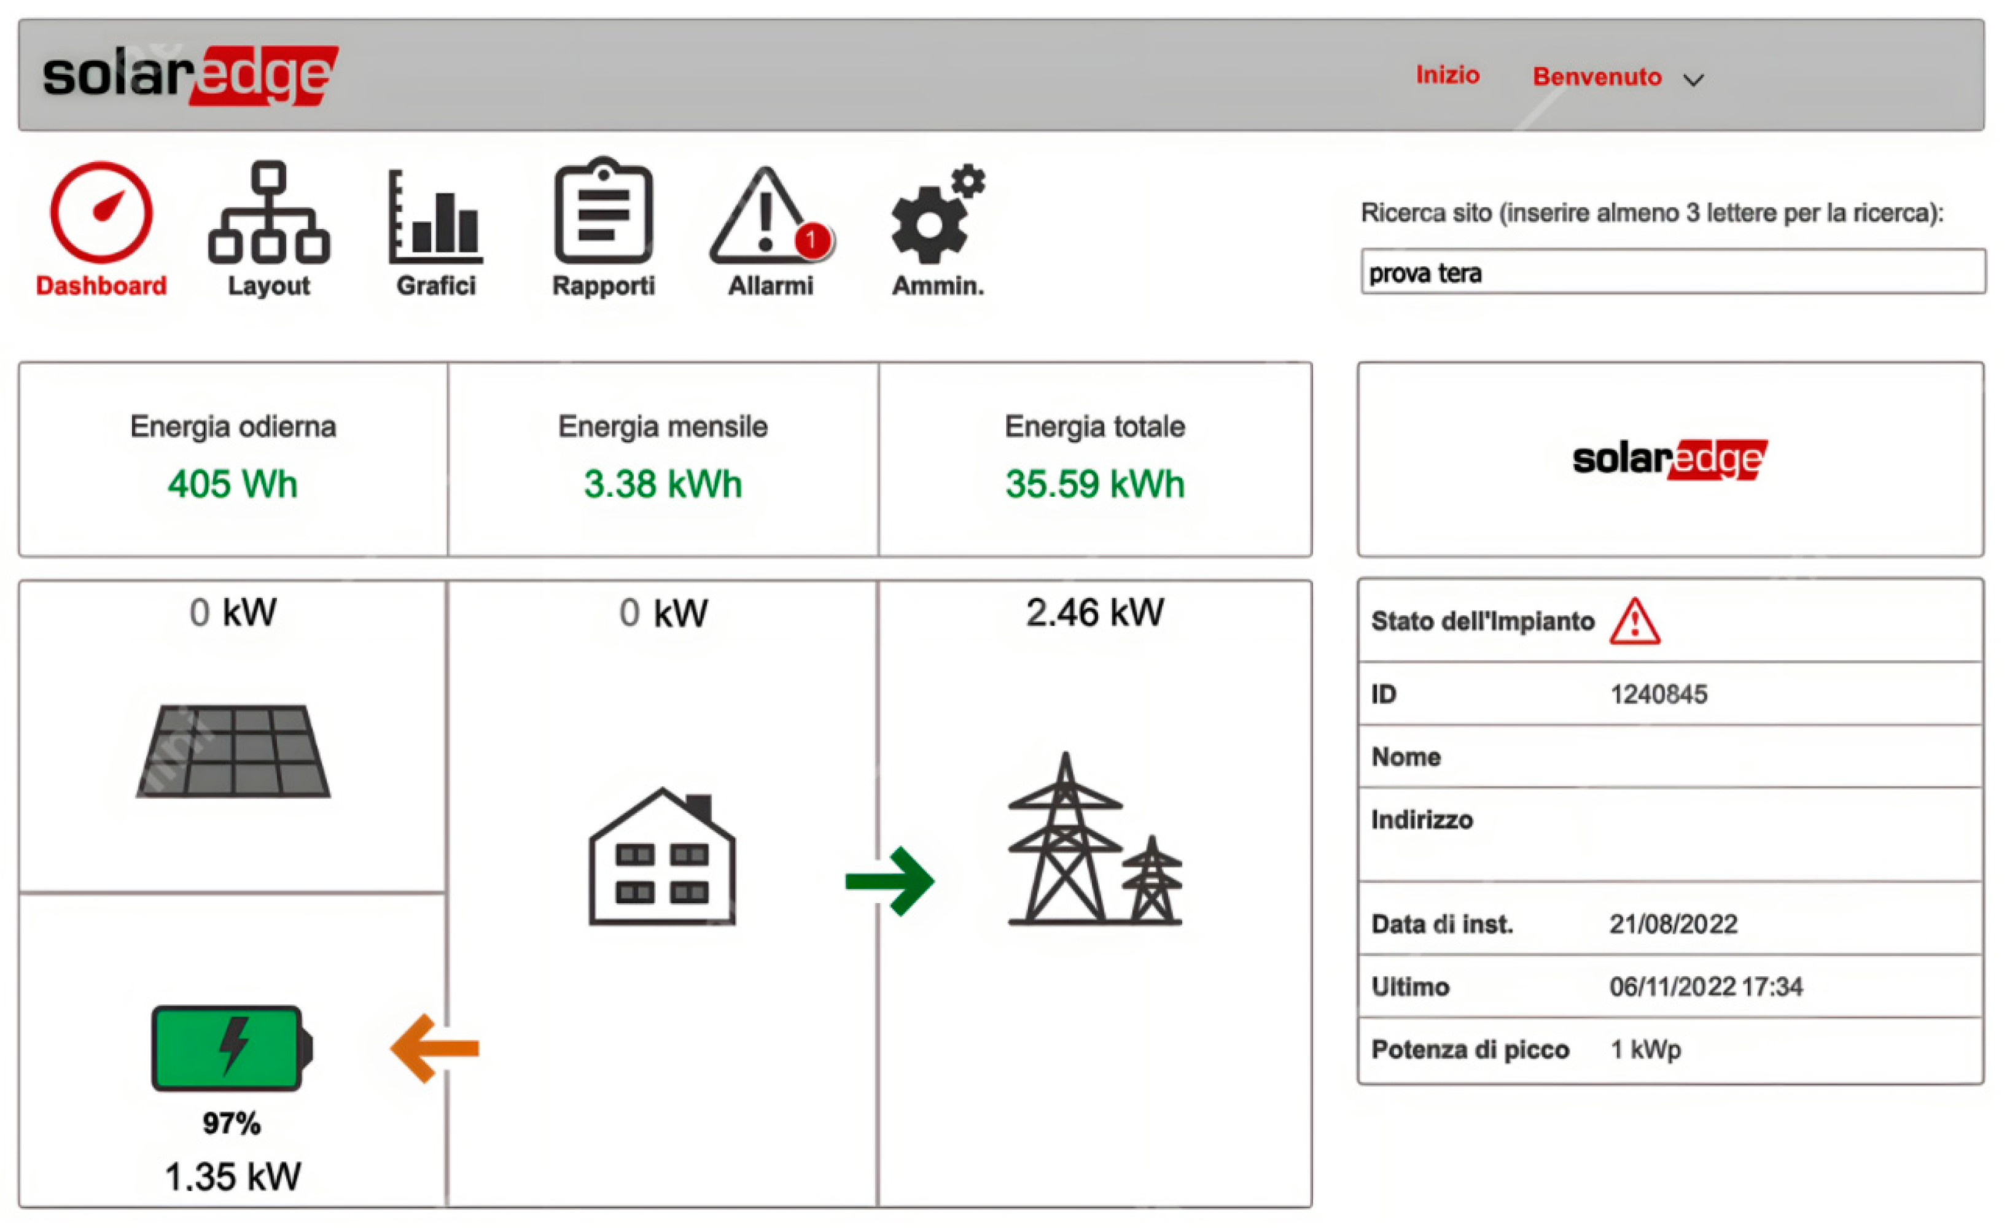The image size is (2007, 1229).
Task: Click the Energia totale 35.59 kWh tile
Action: coord(1094,459)
